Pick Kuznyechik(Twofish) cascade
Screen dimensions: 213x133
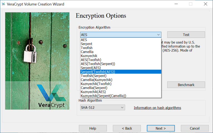[121, 84]
